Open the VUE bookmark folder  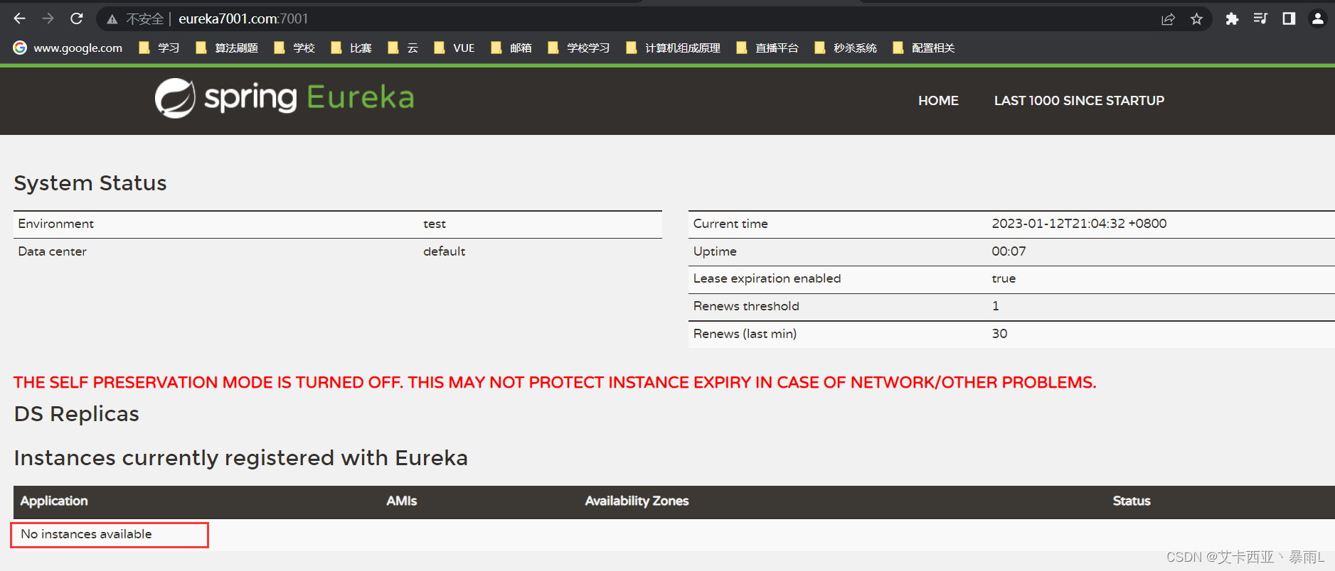[x=454, y=48]
